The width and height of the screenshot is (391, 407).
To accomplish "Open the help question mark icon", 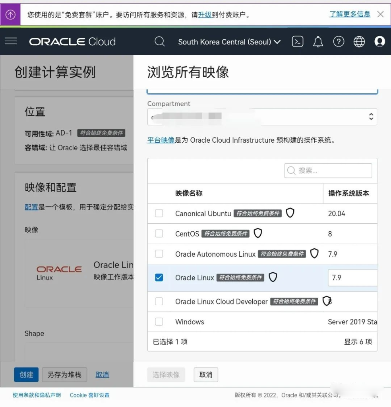I will tap(339, 41).
